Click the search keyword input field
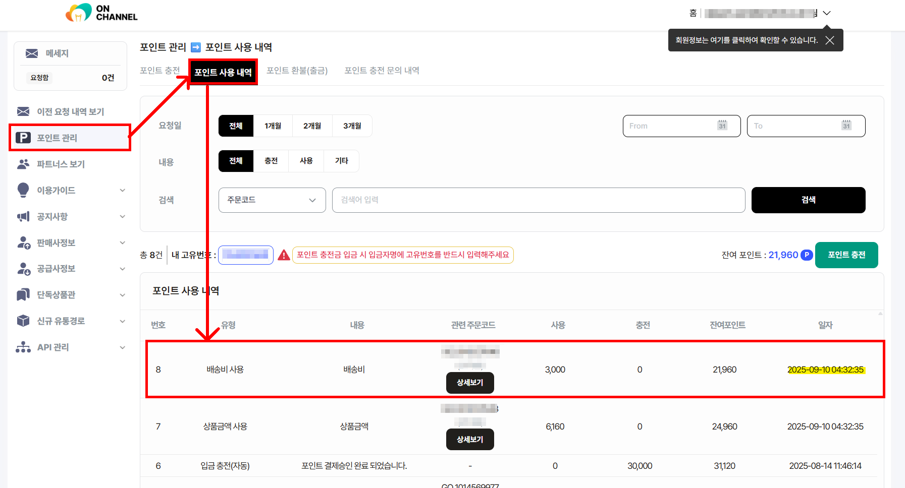This screenshot has width=905, height=488. [538, 200]
